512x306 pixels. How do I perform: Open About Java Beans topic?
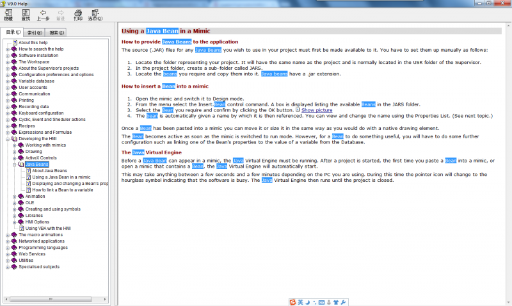[x=49, y=171]
